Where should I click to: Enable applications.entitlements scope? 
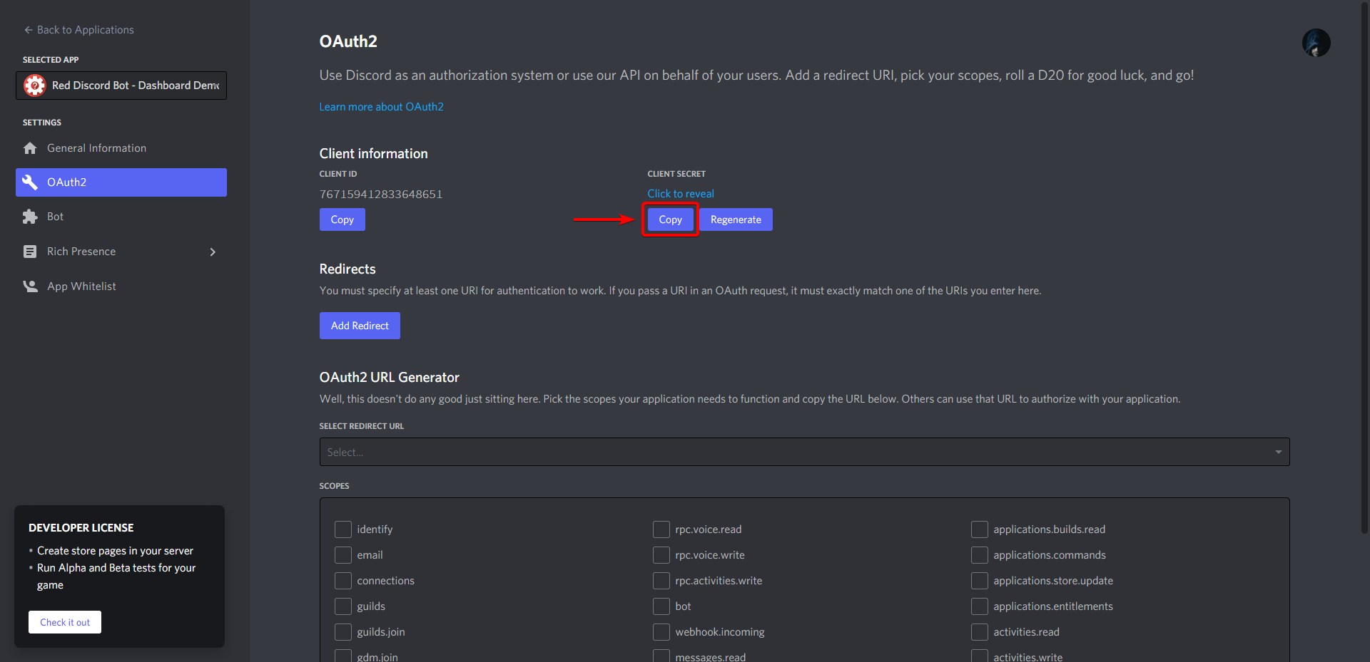tap(980, 606)
